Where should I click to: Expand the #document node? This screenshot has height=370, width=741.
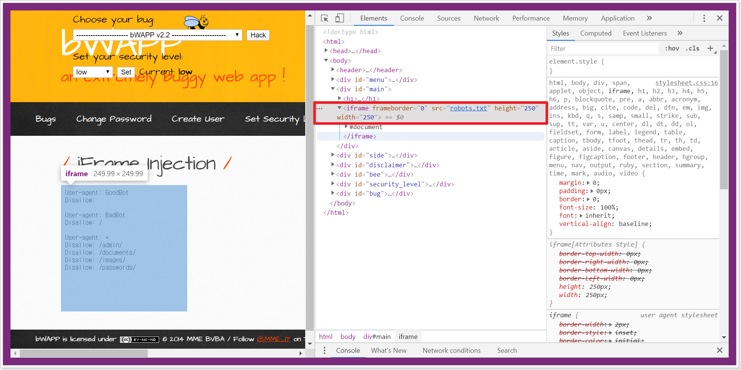[x=346, y=126]
